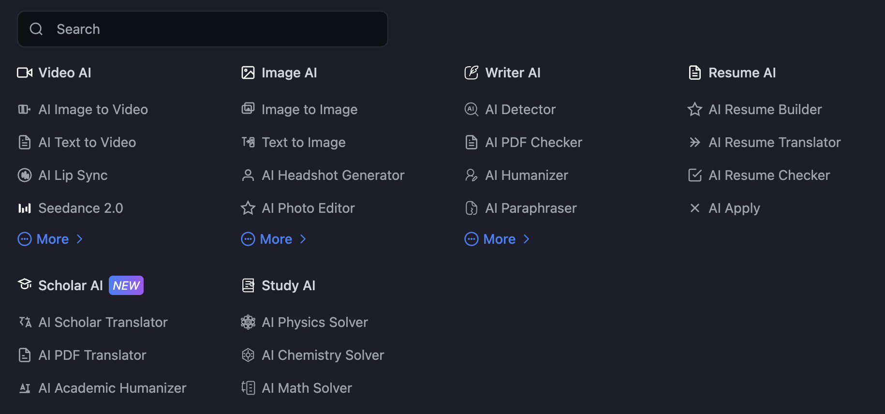Click the AI Resume Checker checkmark icon
The width and height of the screenshot is (885, 414).
[x=695, y=175]
